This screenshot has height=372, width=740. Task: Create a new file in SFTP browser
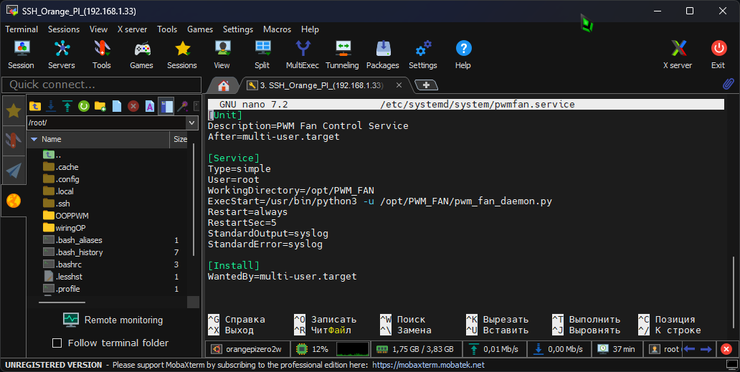117,107
